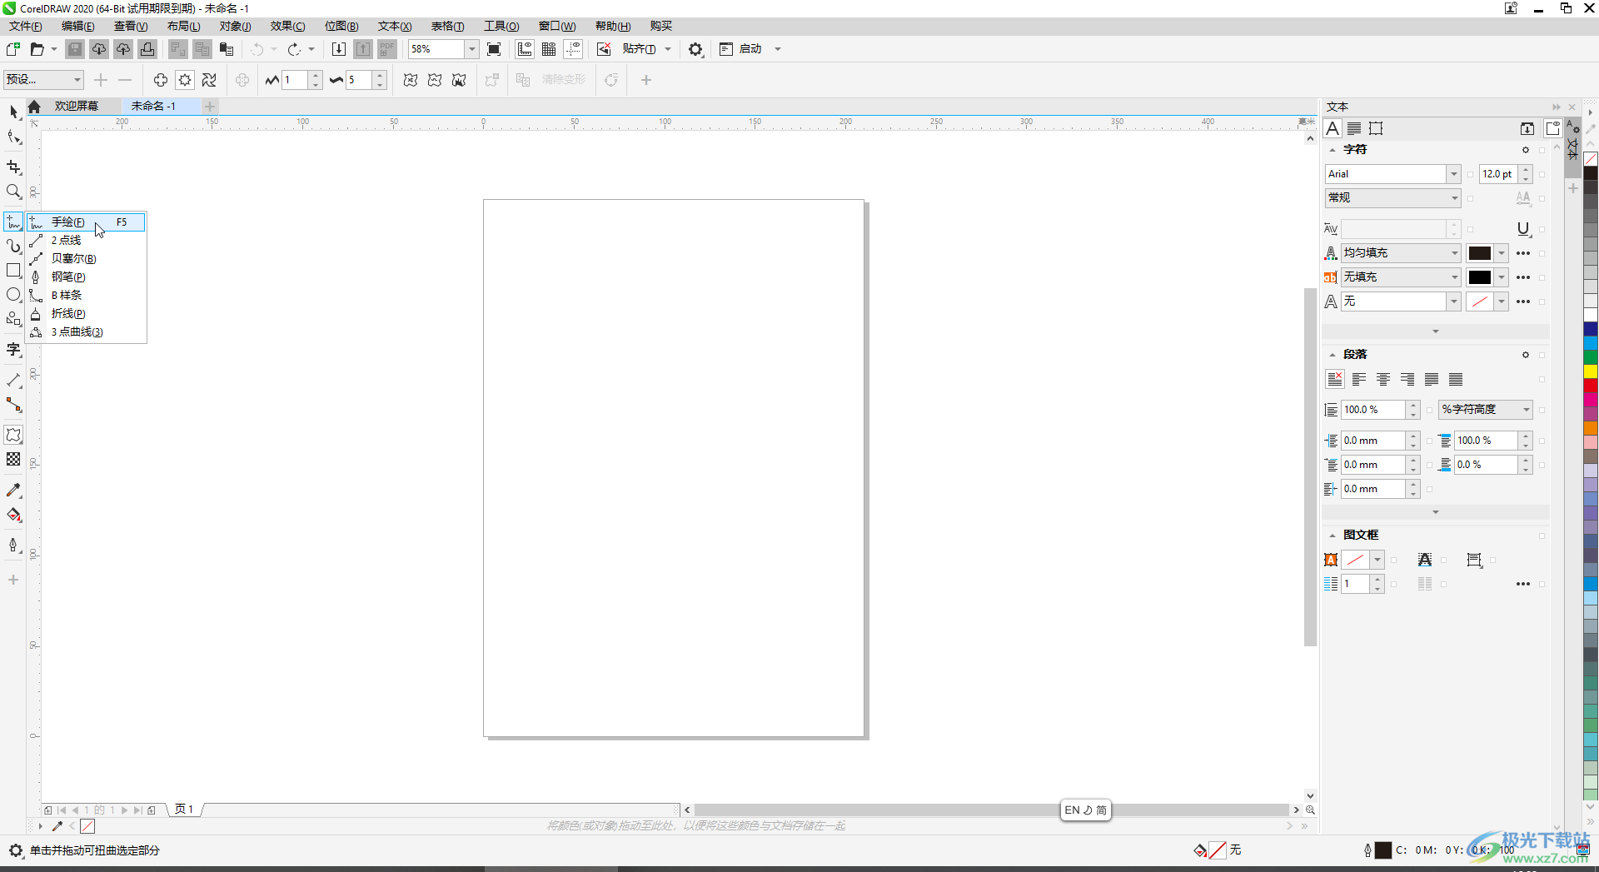Select the Zoom tool in toolbox
Image resolution: width=1599 pixels, height=872 pixels.
13,192
